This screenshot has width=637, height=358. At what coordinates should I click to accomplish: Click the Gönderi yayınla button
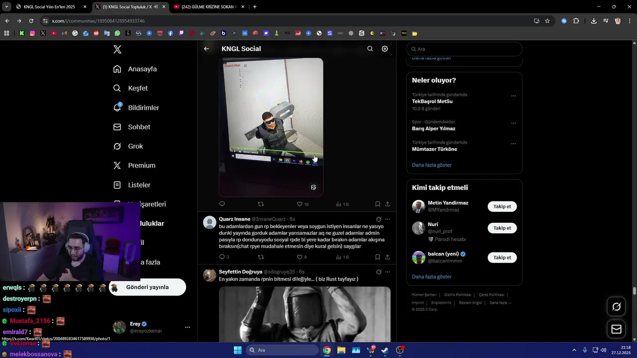coord(147,287)
